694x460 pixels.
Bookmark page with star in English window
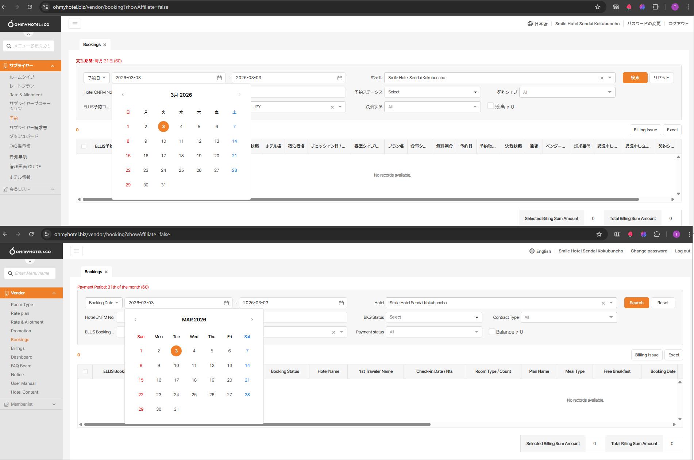tap(599, 234)
